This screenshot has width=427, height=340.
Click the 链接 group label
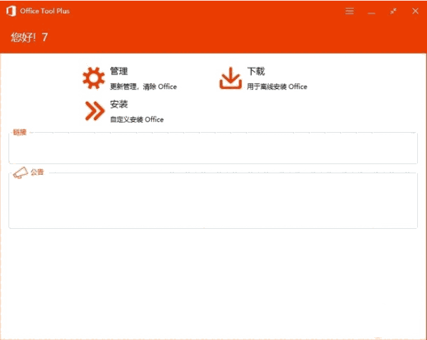point(20,132)
